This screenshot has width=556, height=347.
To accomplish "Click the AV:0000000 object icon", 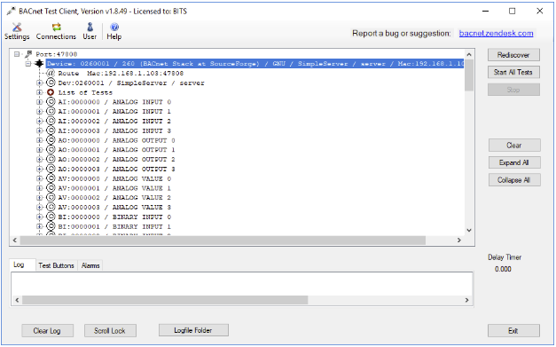I will pos(51,178).
